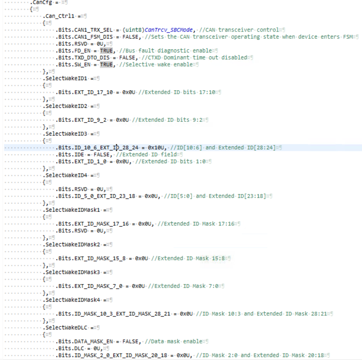Click the .SelectWakeID3 = line
Viewport: 362px width, 360px height.
tap(68, 134)
